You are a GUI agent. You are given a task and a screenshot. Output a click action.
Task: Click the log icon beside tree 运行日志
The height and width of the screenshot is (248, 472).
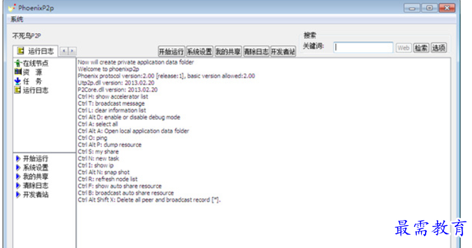18,90
